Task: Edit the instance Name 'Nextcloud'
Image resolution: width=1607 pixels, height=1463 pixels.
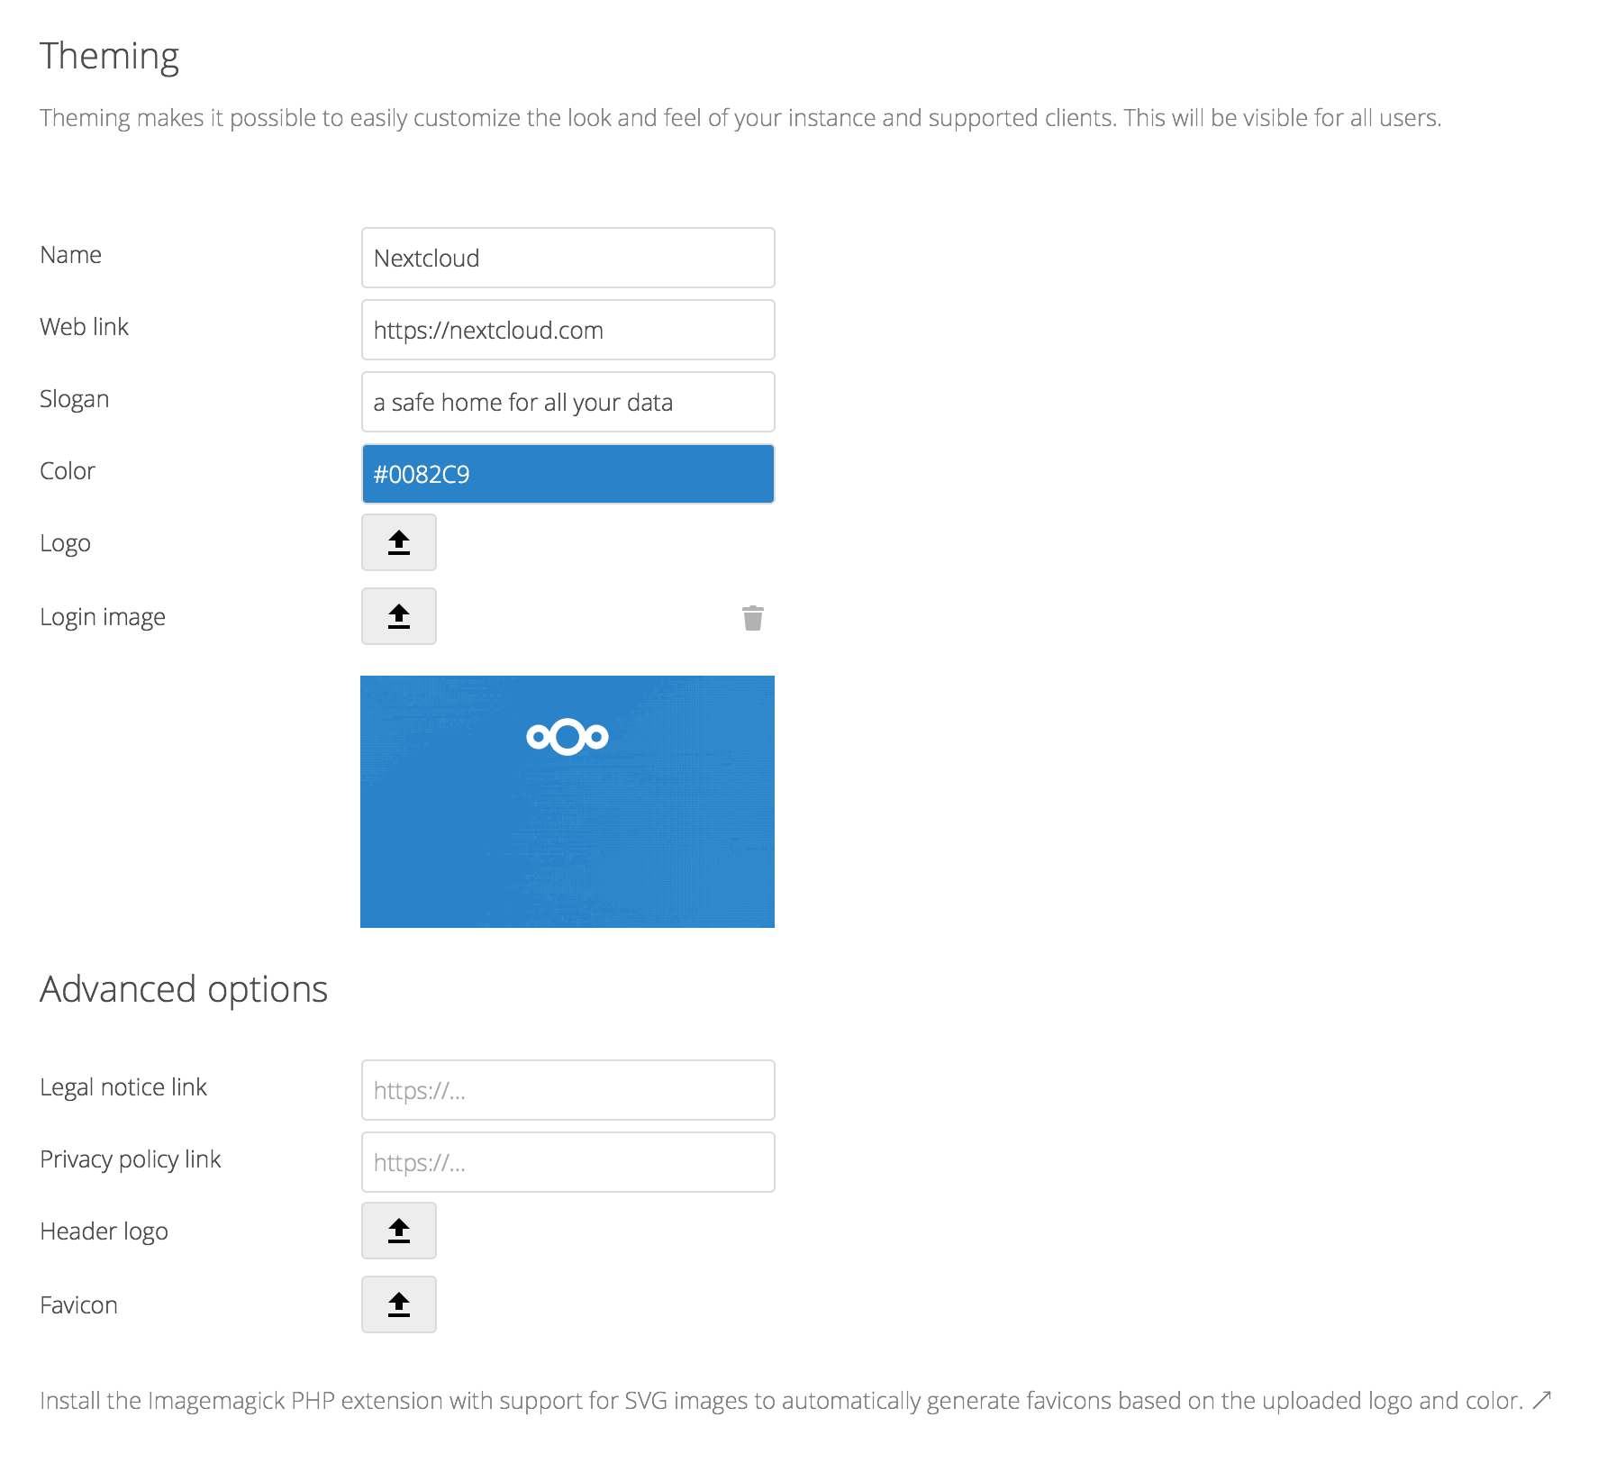Action: point(567,258)
